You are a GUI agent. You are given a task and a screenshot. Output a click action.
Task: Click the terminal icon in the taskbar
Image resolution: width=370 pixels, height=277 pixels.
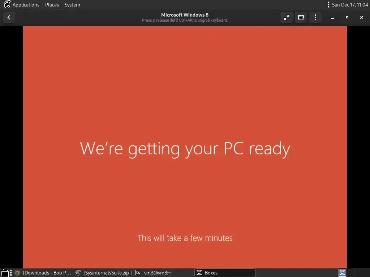pyautogui.click(x=138, y=273)
